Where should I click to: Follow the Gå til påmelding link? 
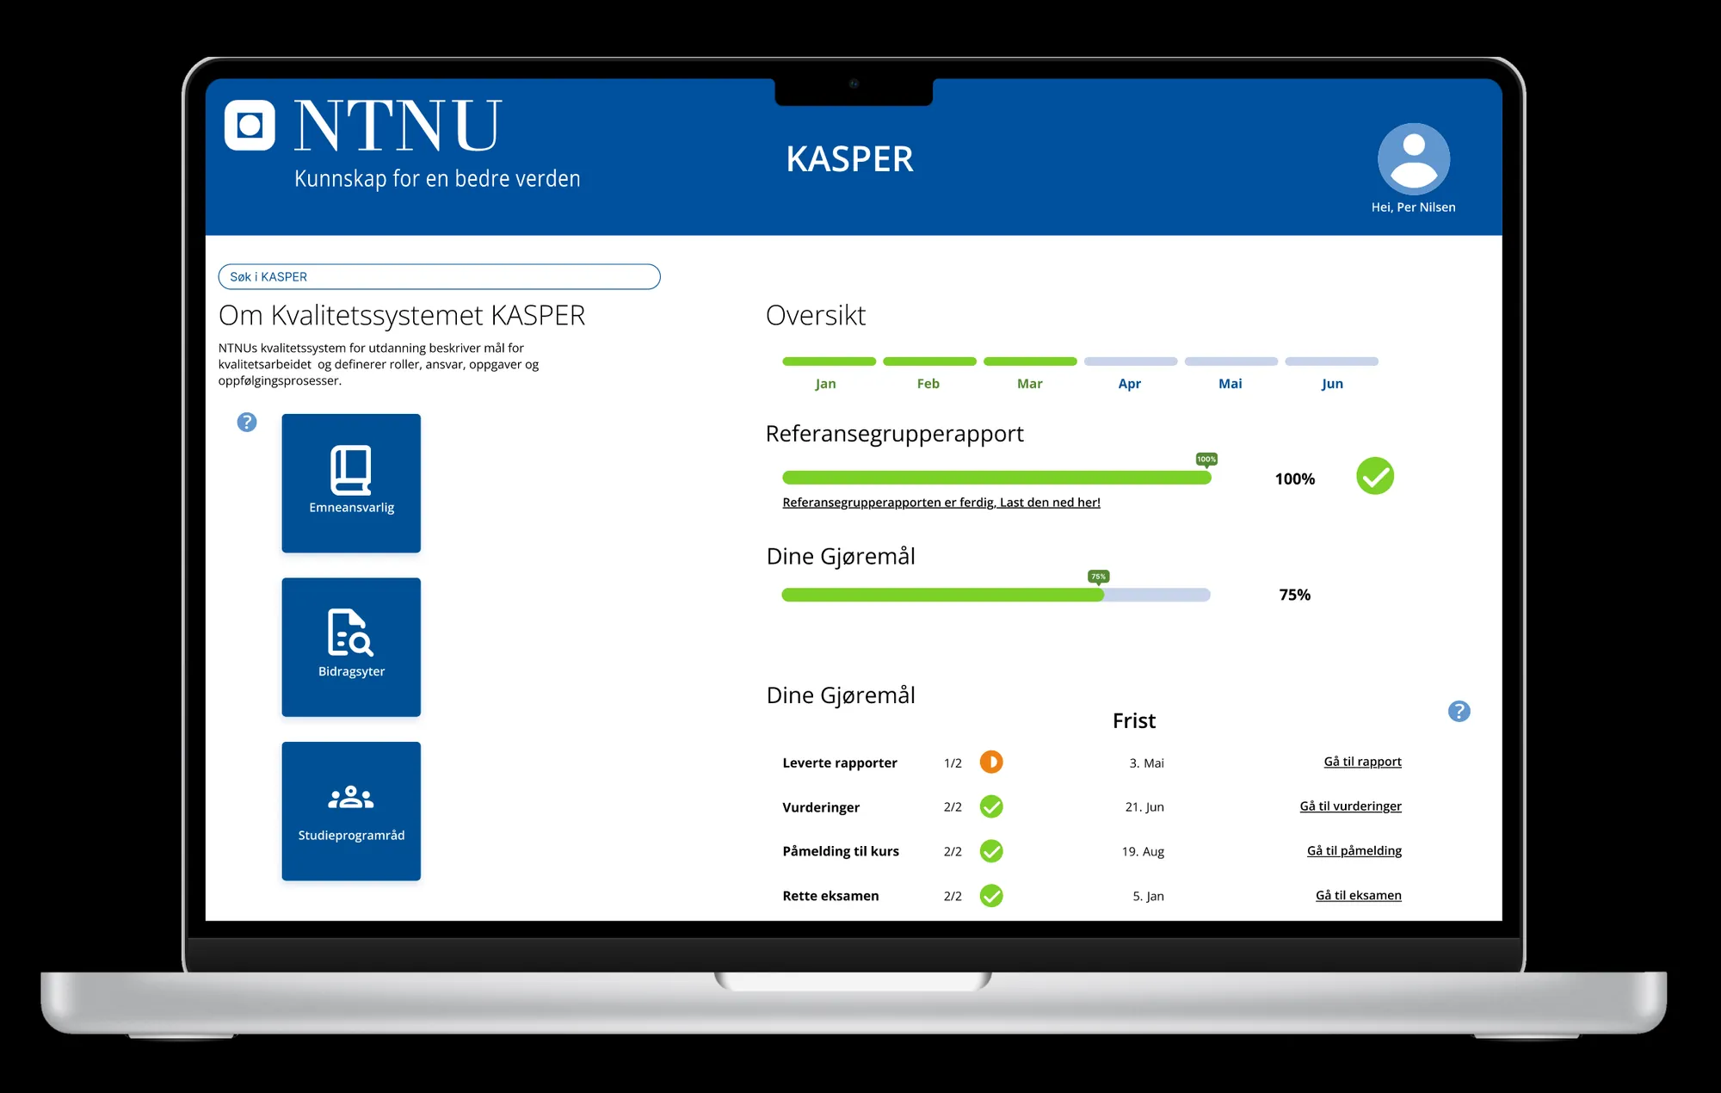pos(1354,851)
